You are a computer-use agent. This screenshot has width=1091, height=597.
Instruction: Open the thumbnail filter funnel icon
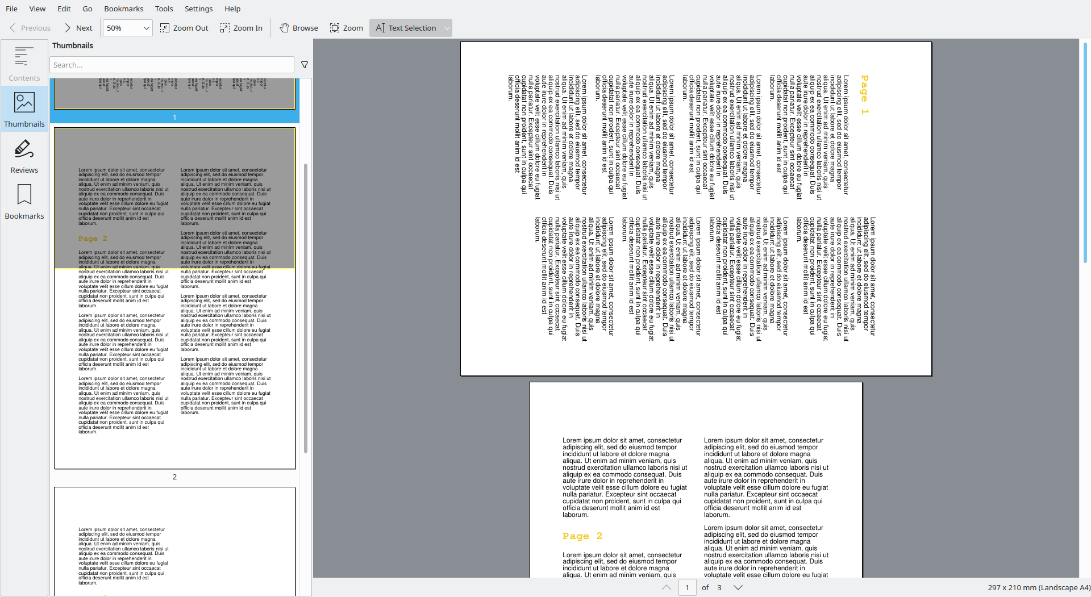305,65
